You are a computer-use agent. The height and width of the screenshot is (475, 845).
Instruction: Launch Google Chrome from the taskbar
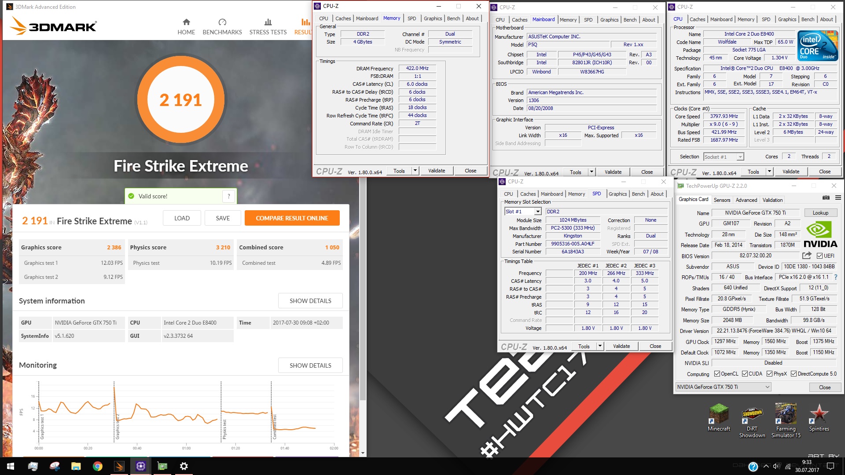coord(97,466)
